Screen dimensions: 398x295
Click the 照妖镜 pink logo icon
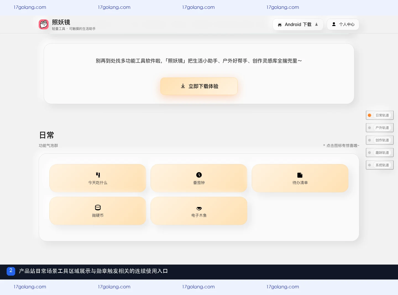coord(44,24)
